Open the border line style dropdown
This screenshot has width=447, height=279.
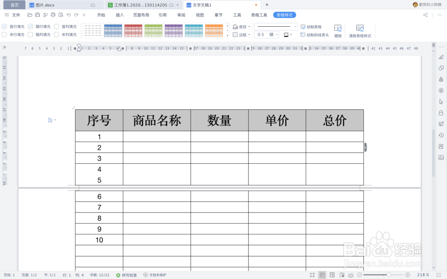tap(295, 26)
